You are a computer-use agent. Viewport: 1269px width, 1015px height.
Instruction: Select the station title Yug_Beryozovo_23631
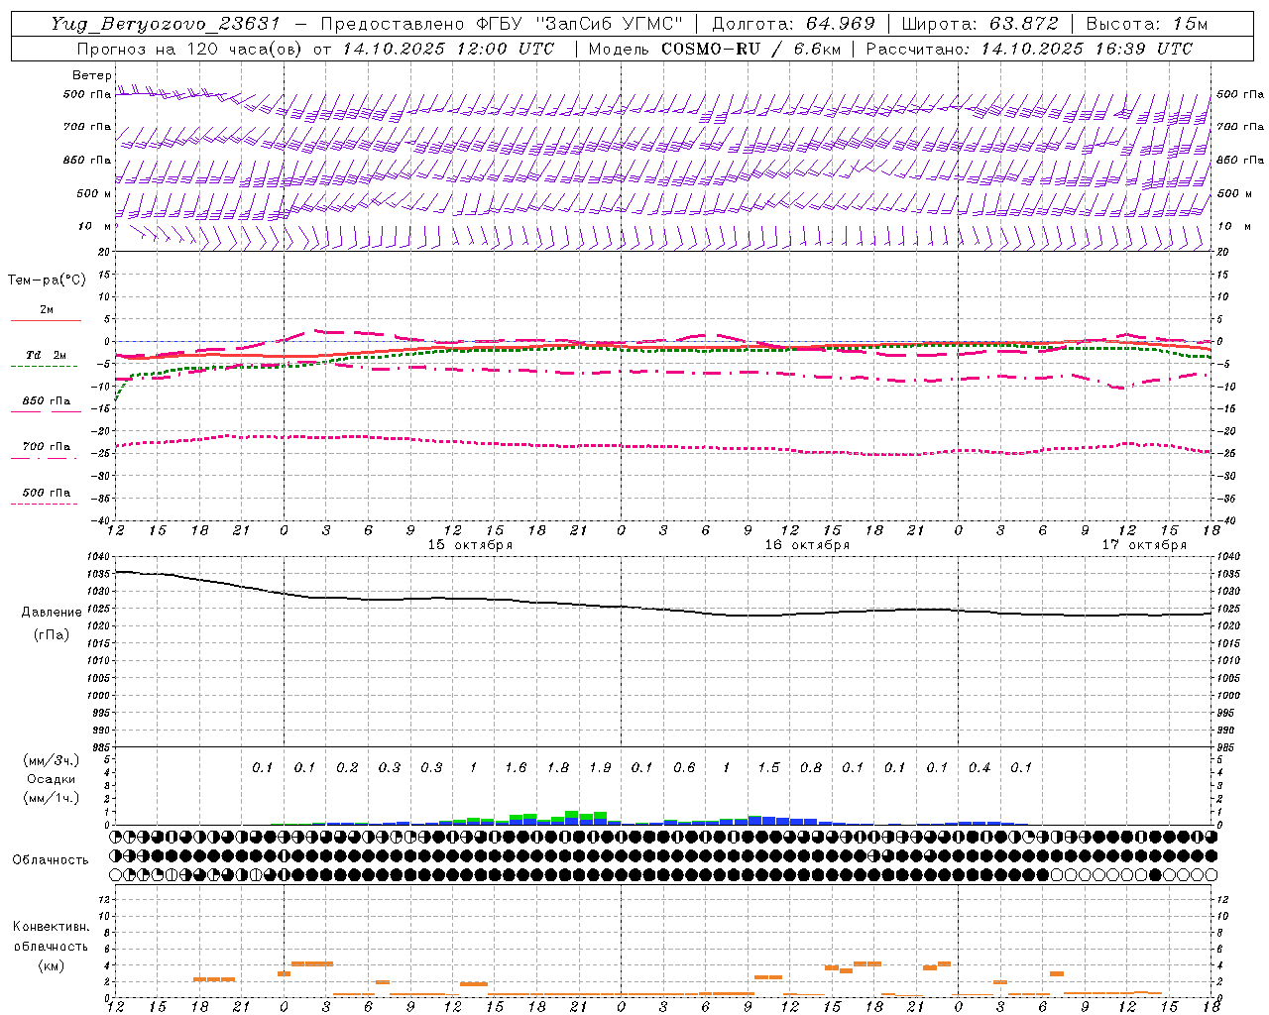pos(167,24)
